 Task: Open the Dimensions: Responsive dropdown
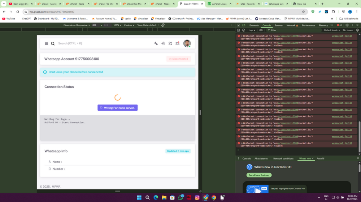click(77, 25)
